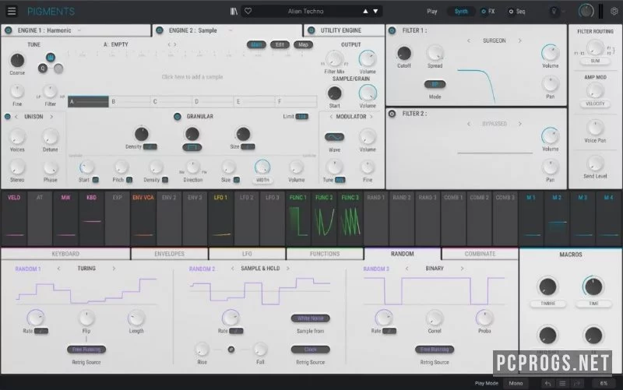Click the Q tune mode icon
The image size is (623, 390).
[x=43, y=69]
